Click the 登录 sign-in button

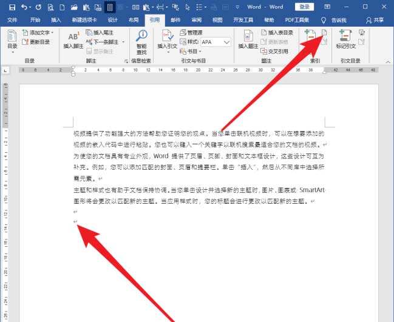click(304, 7)
